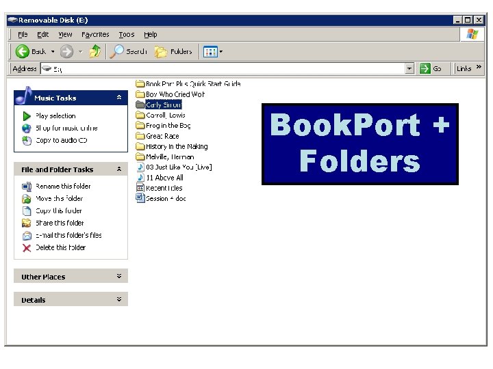Viewport: 493px width, 369px height.
Task: Click the Rename this folder icon
Action: [x=27, y=187]
